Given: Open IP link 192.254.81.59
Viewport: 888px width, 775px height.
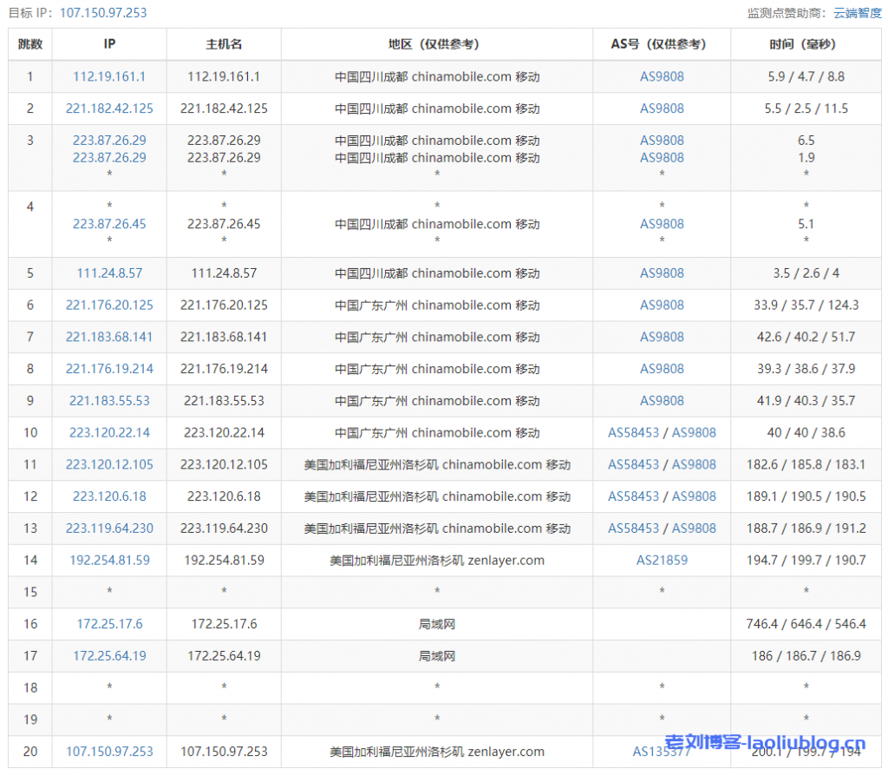Looking at the screenshot, I should pos(109,560).
